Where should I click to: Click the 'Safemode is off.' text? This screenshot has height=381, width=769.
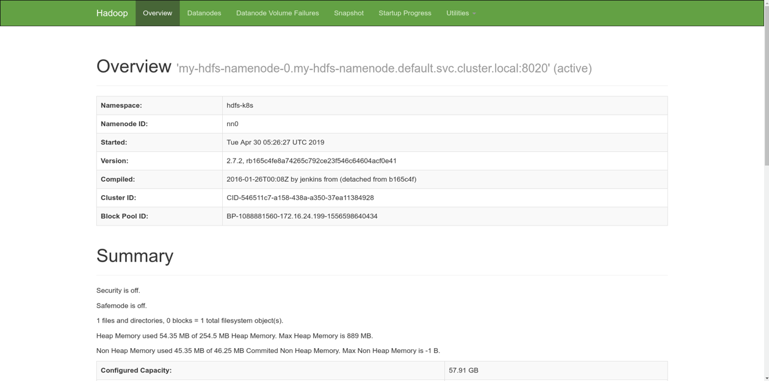coord(121,305)
